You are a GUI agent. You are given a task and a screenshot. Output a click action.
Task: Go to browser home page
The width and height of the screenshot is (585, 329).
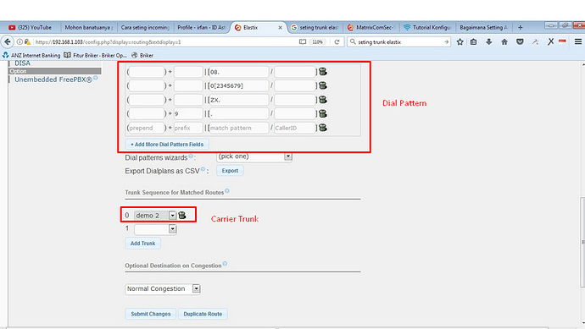pyautogui.click(x=504, y=42)
